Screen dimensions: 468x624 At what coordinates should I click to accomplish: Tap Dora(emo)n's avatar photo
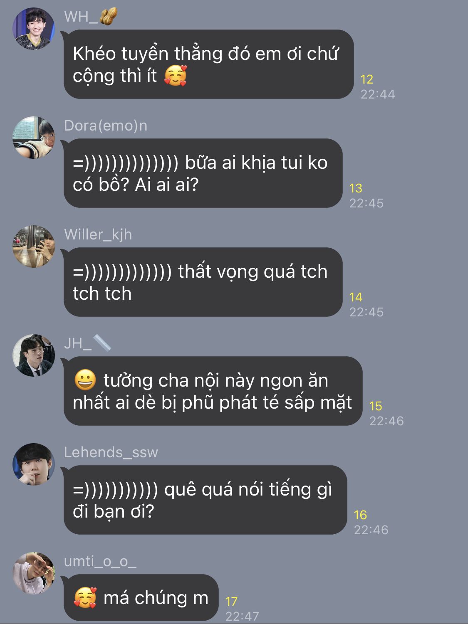(34, 138)
